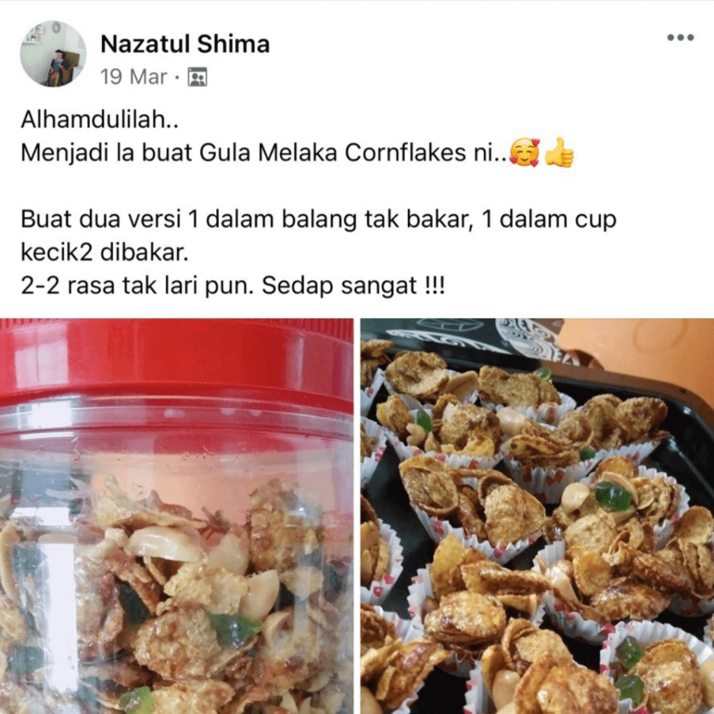Image resolution: width=714 pixels, height=714 pixels.
Task: Tap the red jar lid in the left photo
Action: pos(176,360)
